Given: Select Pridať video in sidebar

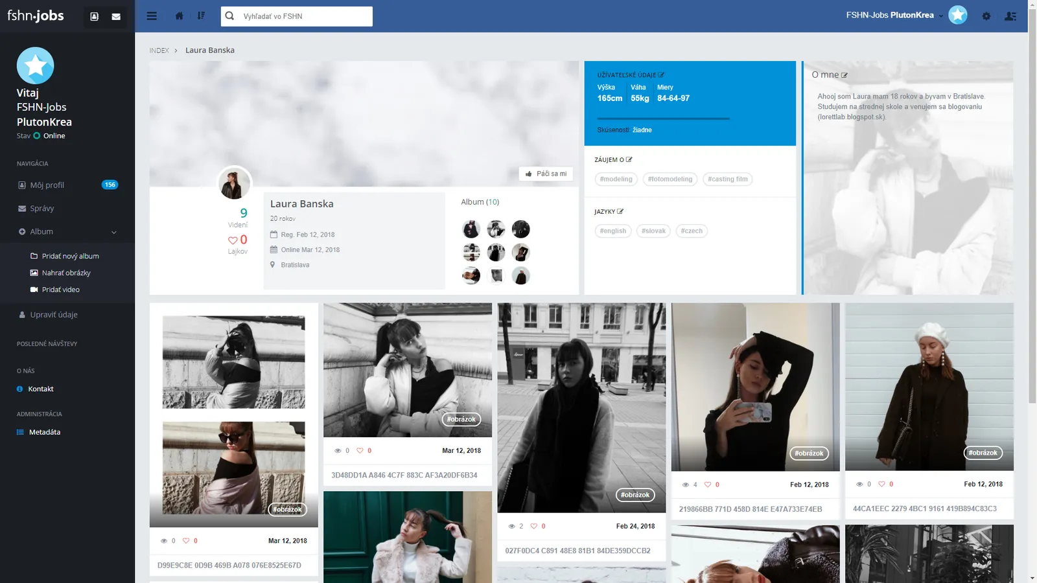Looking at the screenshot, I should click(x=60, y=290).
